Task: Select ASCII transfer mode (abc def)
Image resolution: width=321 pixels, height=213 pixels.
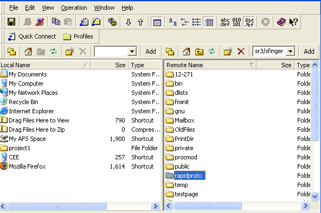Action: tap(225, 22)
